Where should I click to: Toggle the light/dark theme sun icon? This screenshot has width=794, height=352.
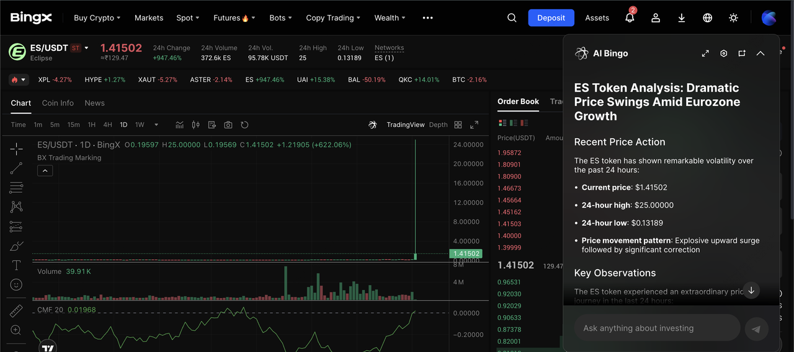click(x=733, y=18)
